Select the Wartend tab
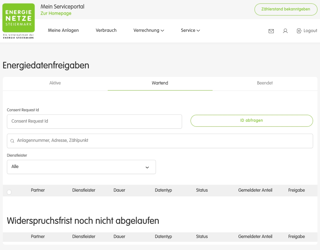Image resolution: width=320 pixels, height=250 pixels. (x=160, y=83)
